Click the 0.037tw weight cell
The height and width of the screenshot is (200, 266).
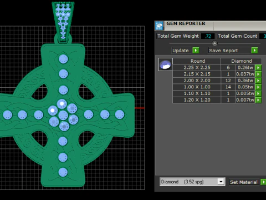(x=245, y=74)
